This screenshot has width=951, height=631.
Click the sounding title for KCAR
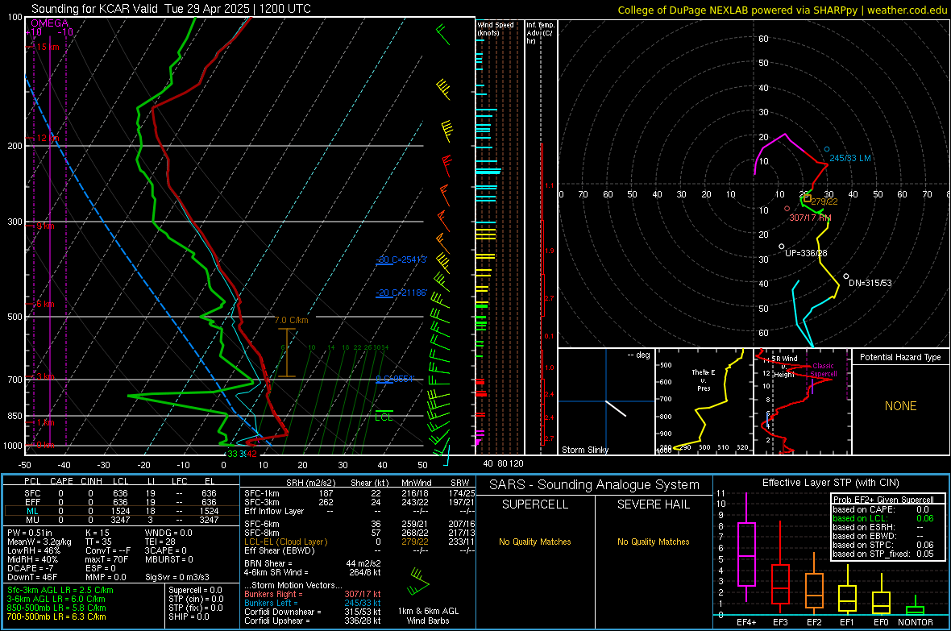pos(171,9)
